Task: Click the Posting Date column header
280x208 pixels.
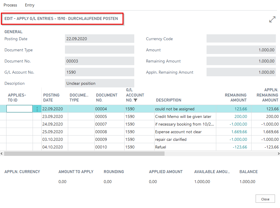Action: [x=51, y=97]
